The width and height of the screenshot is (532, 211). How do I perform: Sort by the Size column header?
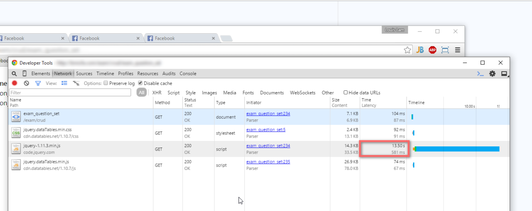coord(345,102)
